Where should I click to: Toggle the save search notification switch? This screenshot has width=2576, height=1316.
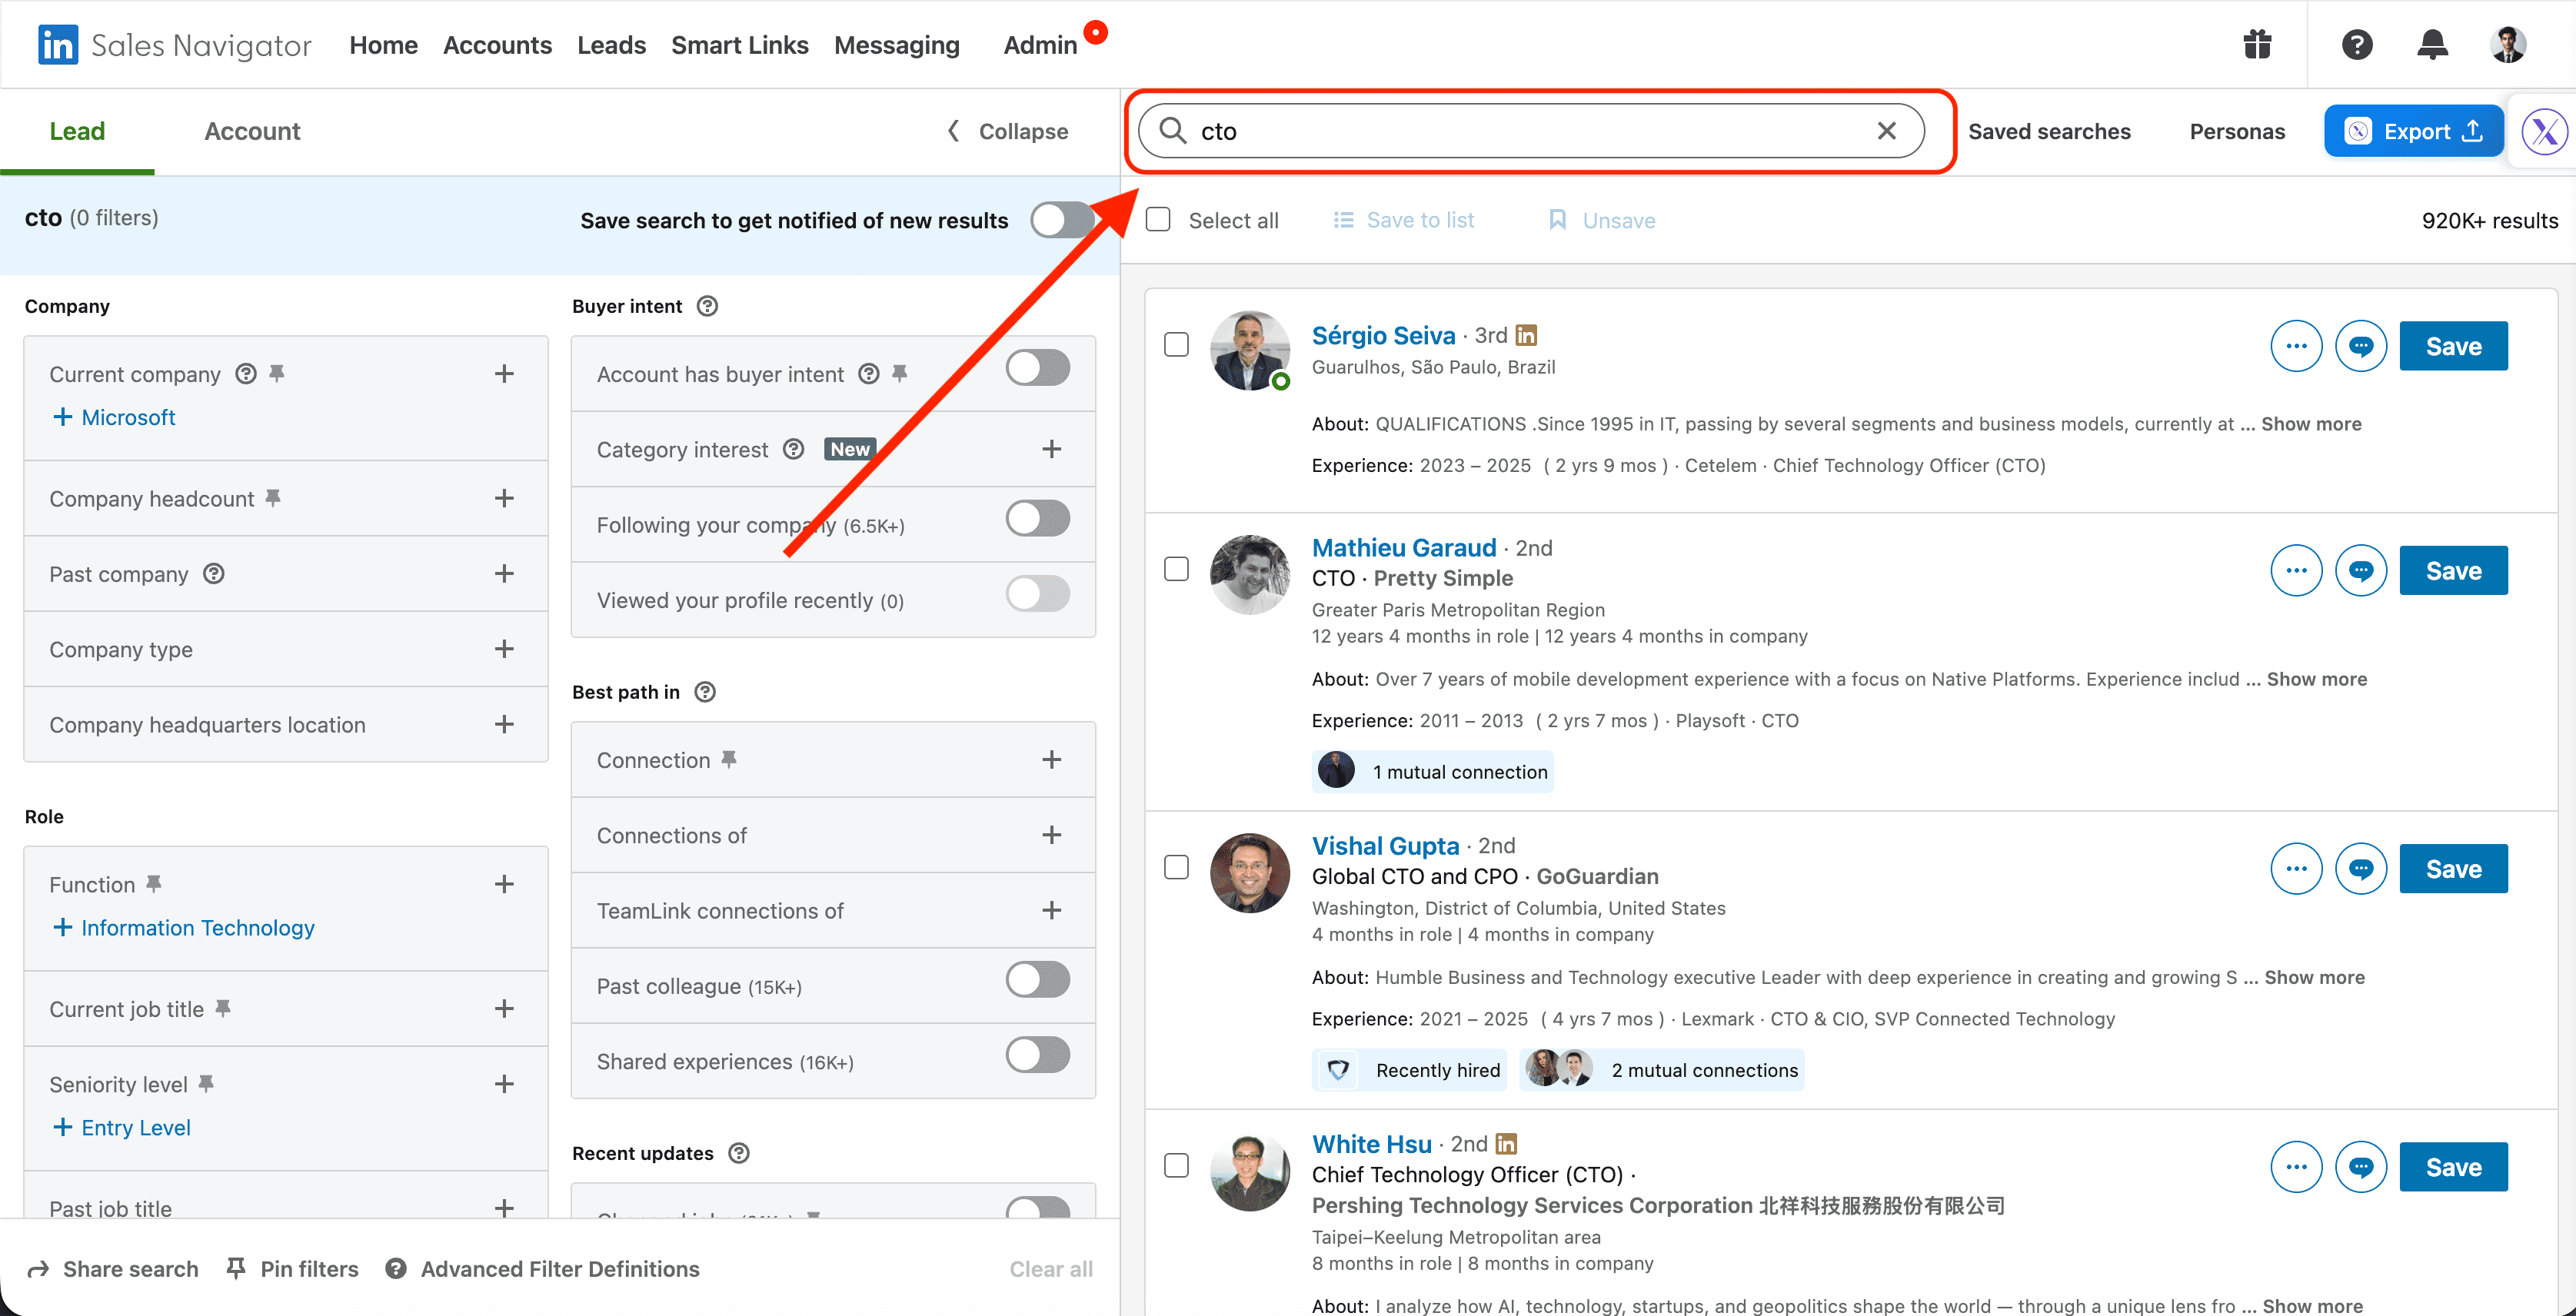tap(1060, 220)
